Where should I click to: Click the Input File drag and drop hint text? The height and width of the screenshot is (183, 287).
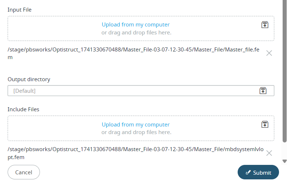click(136, 33)
